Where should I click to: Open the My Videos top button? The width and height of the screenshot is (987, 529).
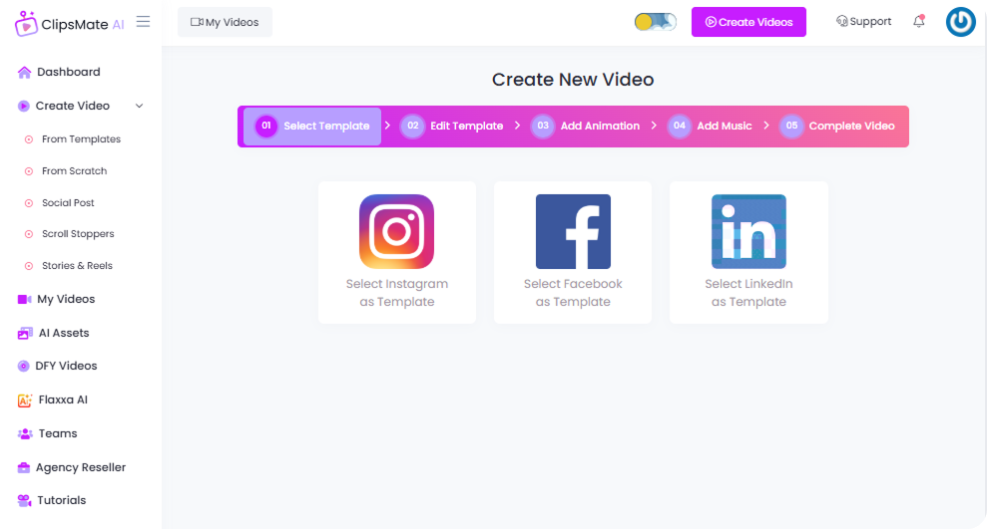pyautogui.click(x=225, y=22)
